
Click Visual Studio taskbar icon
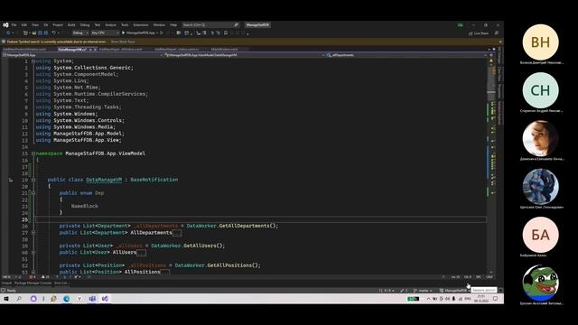pos(105,299)
